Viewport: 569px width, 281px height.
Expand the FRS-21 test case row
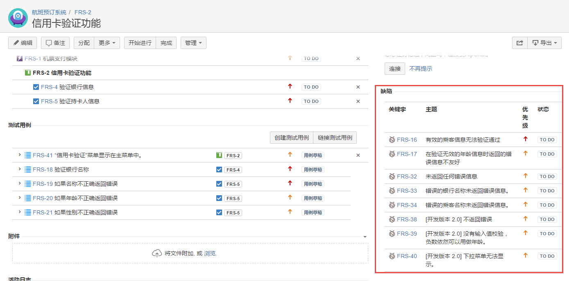pos(19,212)
